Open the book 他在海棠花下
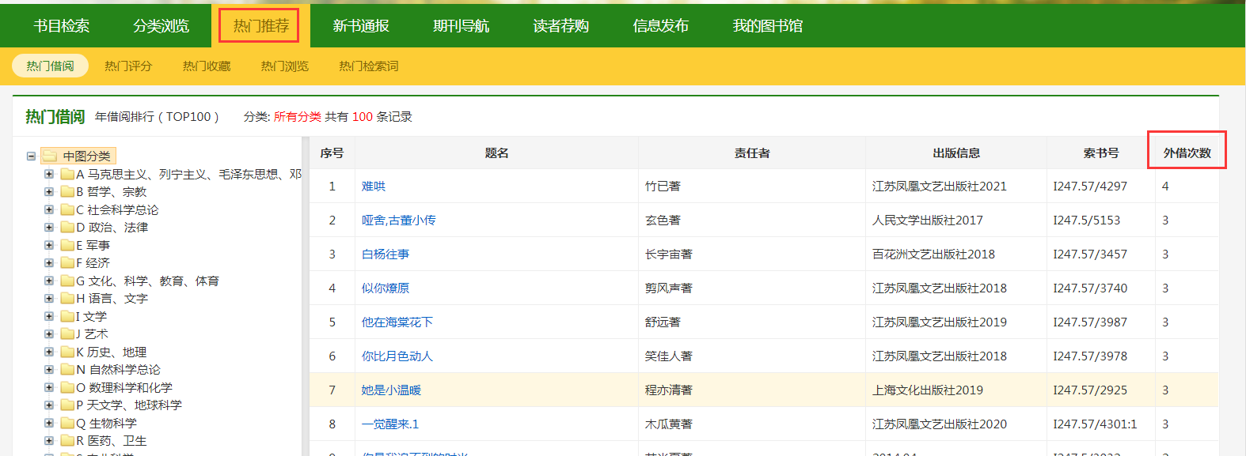1246x456 pixels. click(397, 322)
